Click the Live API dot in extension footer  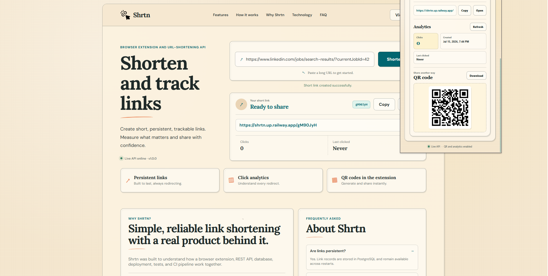429,147
